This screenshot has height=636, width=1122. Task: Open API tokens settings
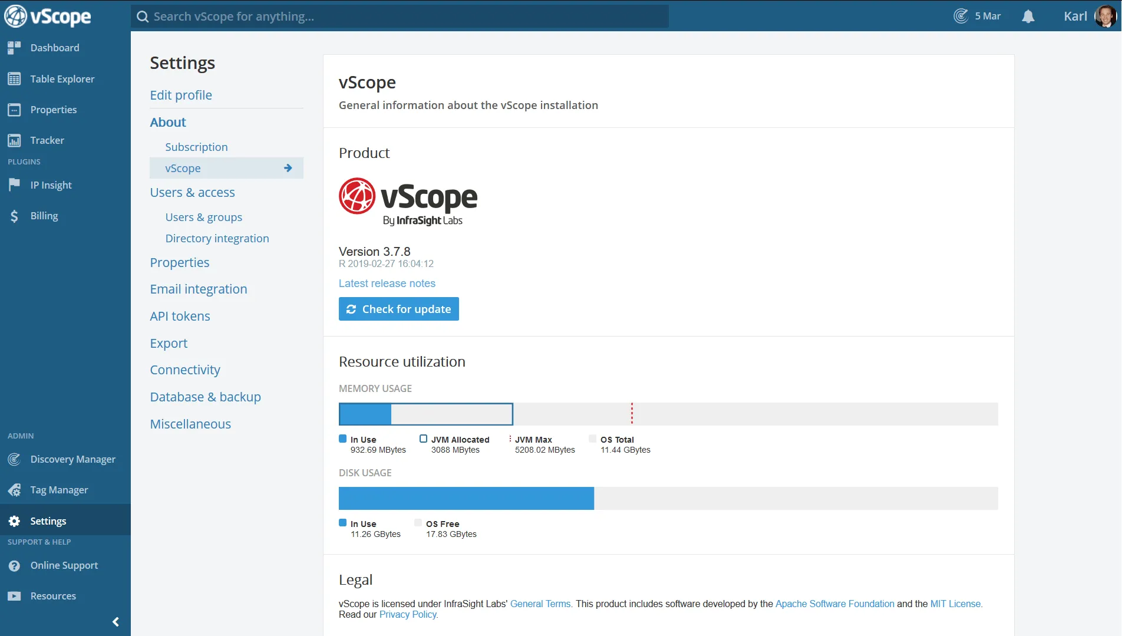(180, 316)
